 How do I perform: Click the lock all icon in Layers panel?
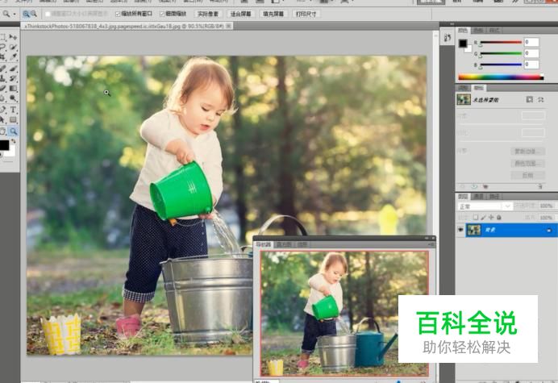tap(499, 217)
